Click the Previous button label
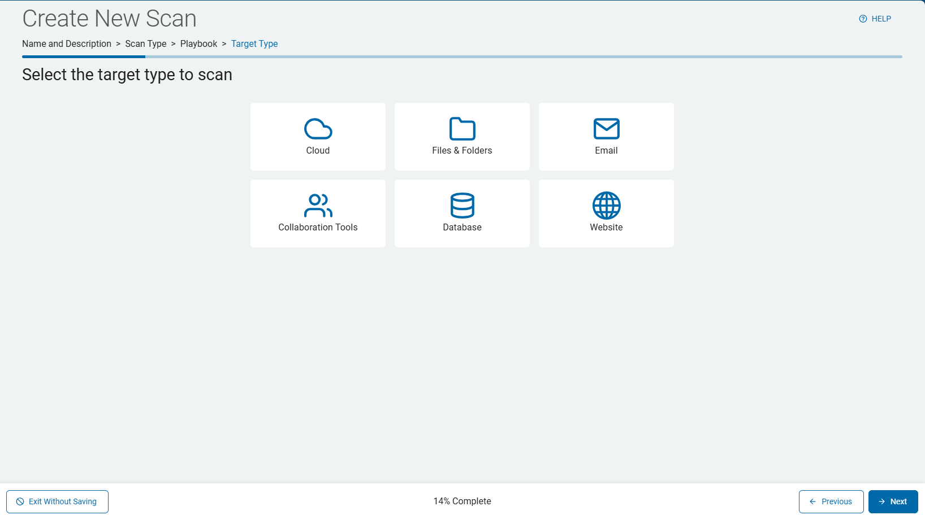925x515 pixels. 836,501
